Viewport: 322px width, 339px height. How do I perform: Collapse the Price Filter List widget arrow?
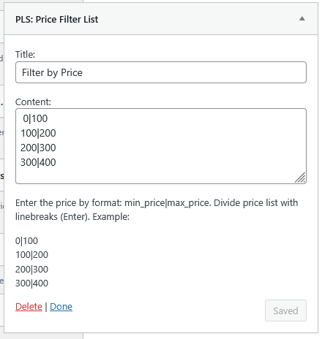tap(302, 18)
